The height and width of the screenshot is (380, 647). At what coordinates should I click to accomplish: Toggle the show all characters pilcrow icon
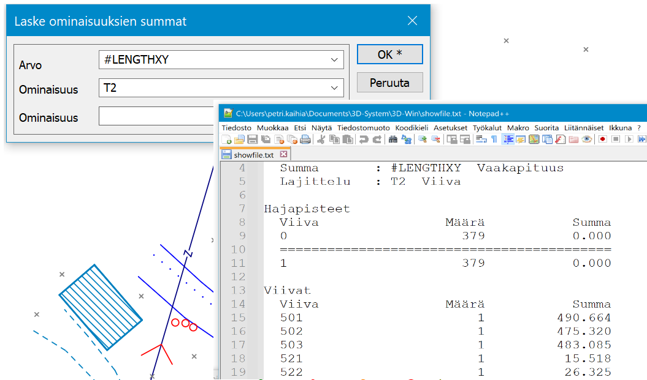pyautogui.click(x=494, y=140)
